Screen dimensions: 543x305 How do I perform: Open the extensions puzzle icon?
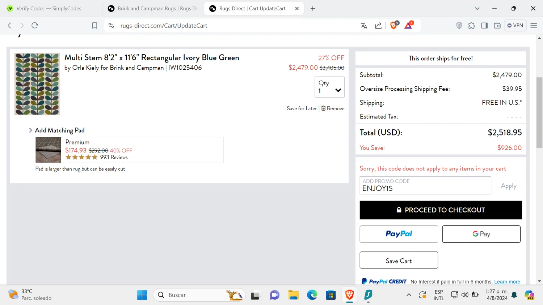tap(471, 26)
